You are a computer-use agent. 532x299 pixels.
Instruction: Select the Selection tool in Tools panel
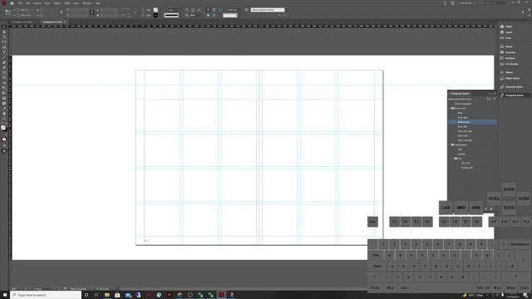[x=4, y=27]
